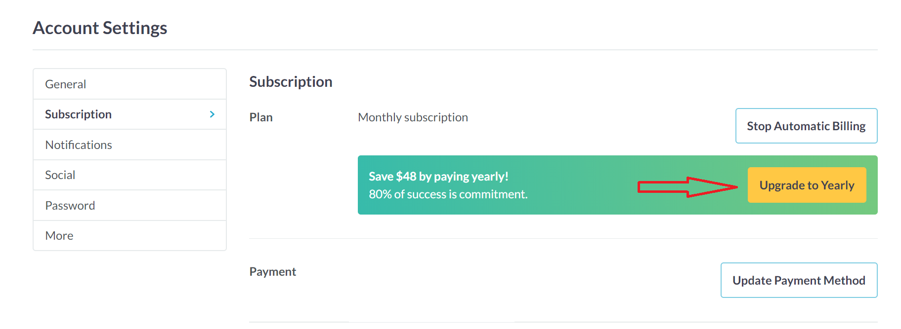Open the More settings item
Viewport: 901px width, 329px height.
click(59, 236)
